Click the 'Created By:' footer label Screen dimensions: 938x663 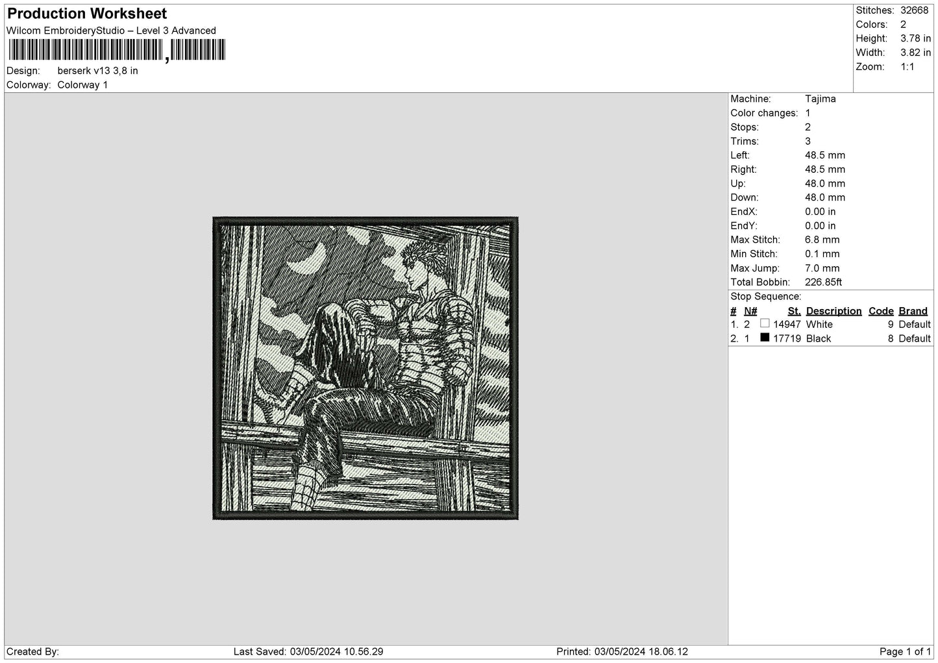click(32, 651)
